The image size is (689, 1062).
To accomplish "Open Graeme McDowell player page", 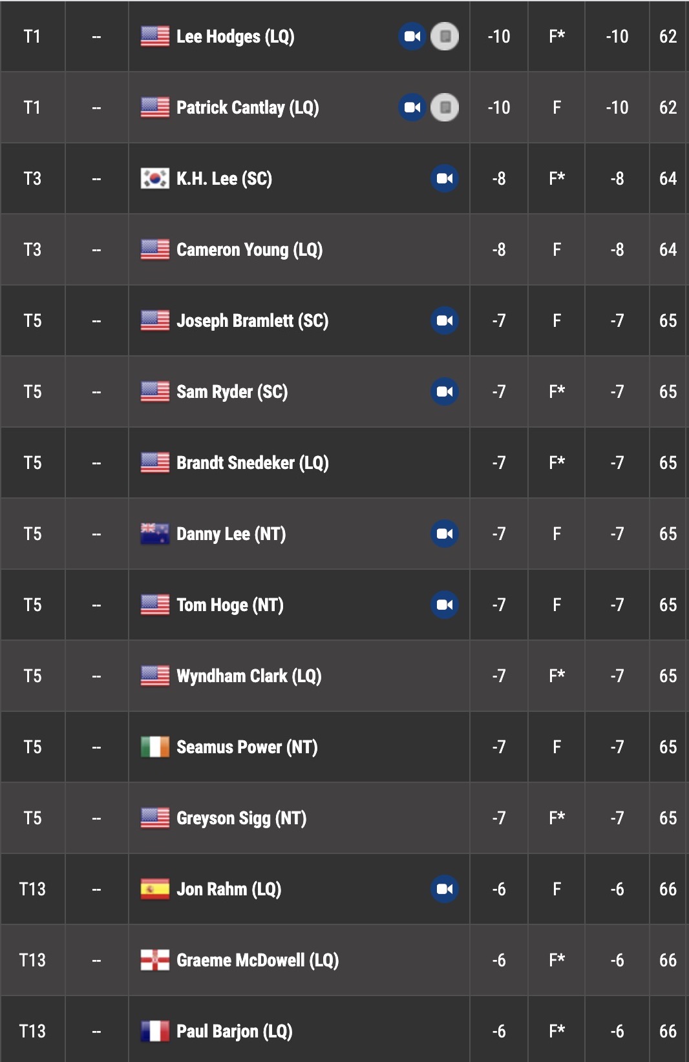I will coord(258,961).
